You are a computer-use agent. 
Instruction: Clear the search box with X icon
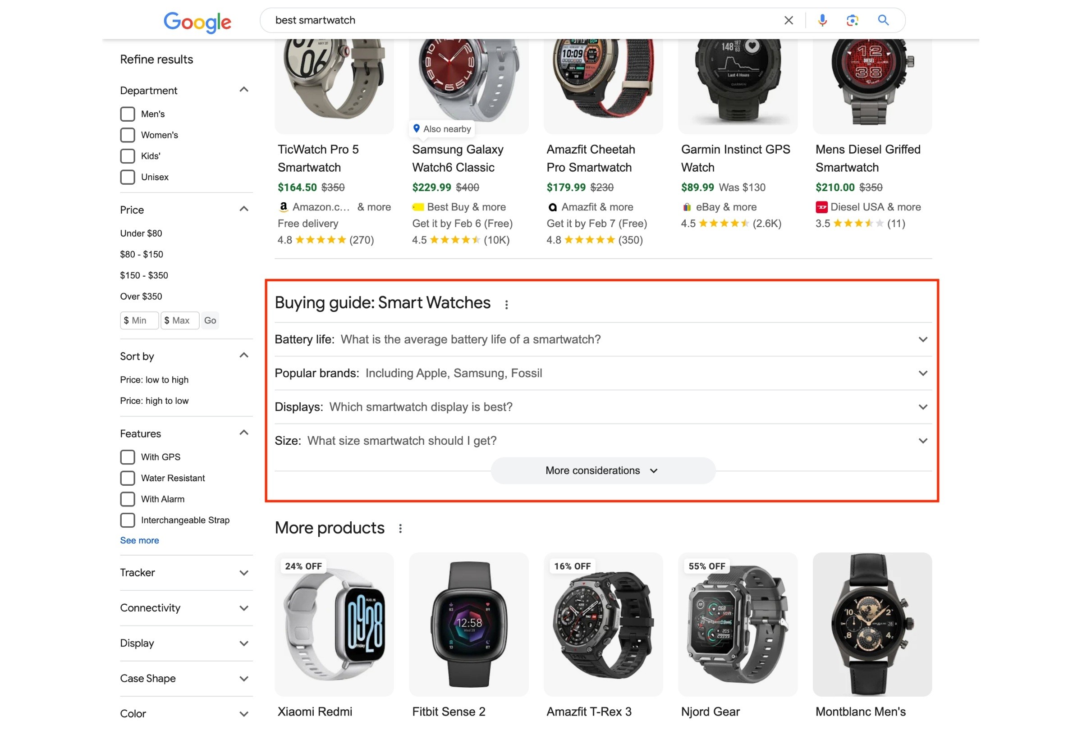(x=788, y=20)
